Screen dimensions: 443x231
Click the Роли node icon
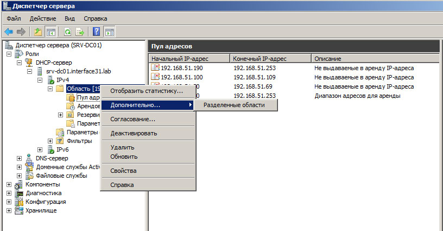coord(19,54)
